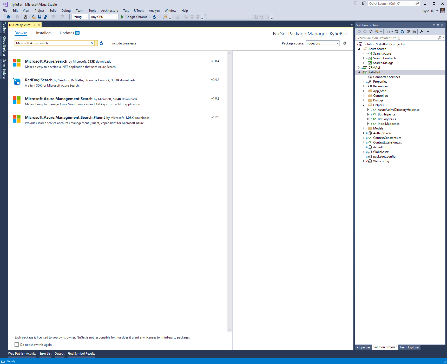Click Sync with Active Document icon
This screenshot has height=364, width=447.
coord(397,31)
